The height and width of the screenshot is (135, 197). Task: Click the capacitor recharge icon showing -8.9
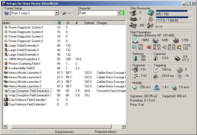coord(177,58)
